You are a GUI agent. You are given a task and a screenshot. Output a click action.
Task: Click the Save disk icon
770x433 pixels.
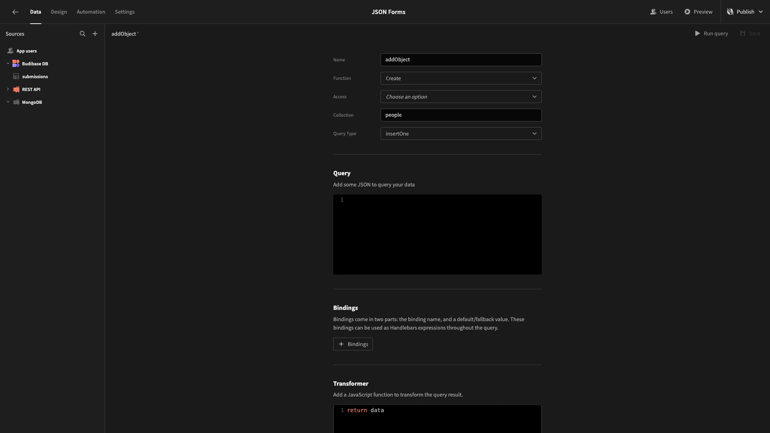tap(743, 34)
